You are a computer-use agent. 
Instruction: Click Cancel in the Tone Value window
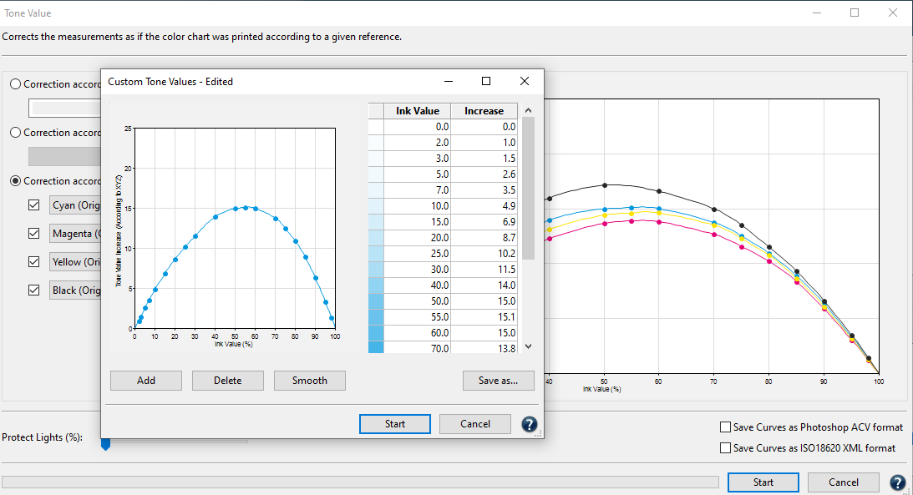(844, 482)
